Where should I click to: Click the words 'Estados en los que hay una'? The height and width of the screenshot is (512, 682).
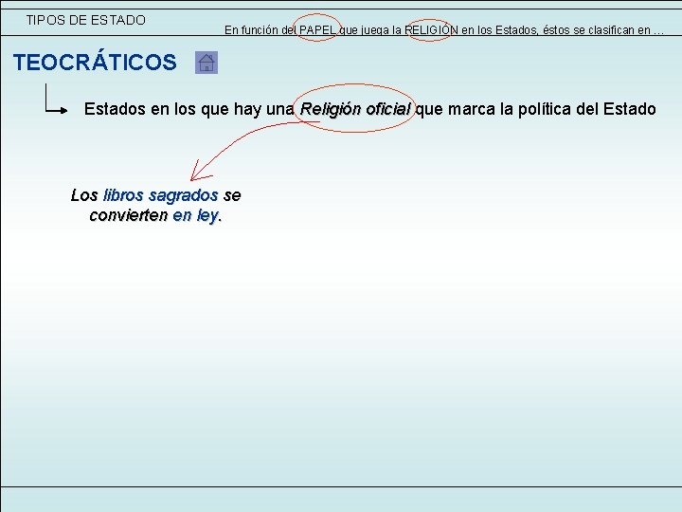point(188,109)
